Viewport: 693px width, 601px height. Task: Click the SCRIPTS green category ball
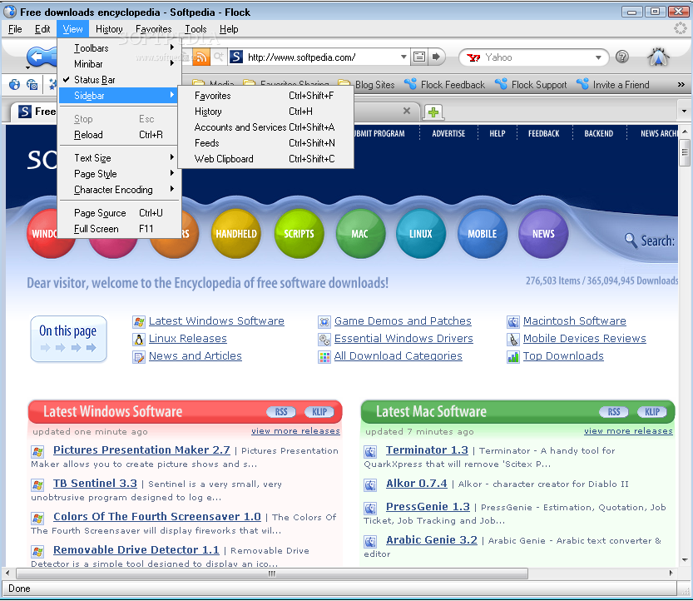point(299,234)
